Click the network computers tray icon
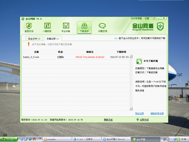The width and height of the screenshot is (189, 142). point(175,139)
